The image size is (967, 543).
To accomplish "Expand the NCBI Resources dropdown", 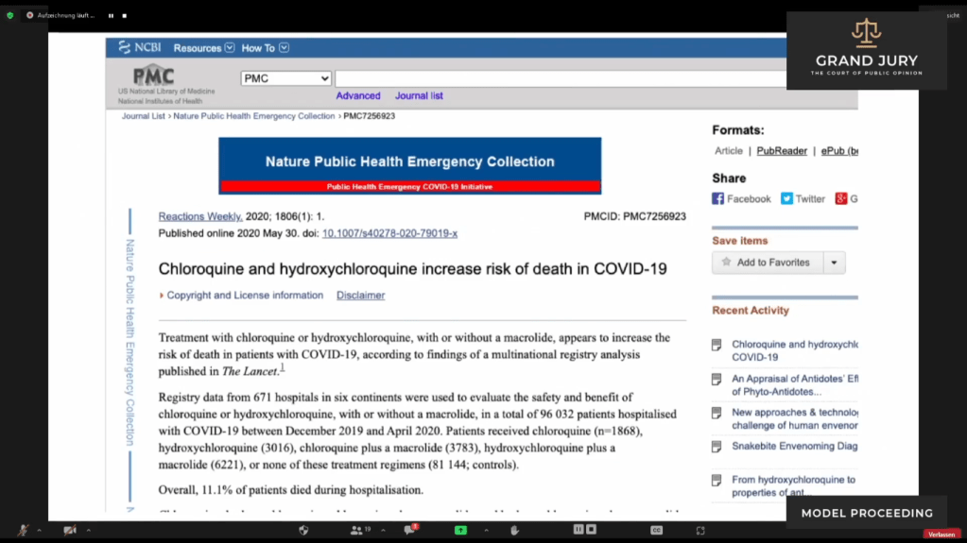I will pyautogui.click(x=203, y=48).
